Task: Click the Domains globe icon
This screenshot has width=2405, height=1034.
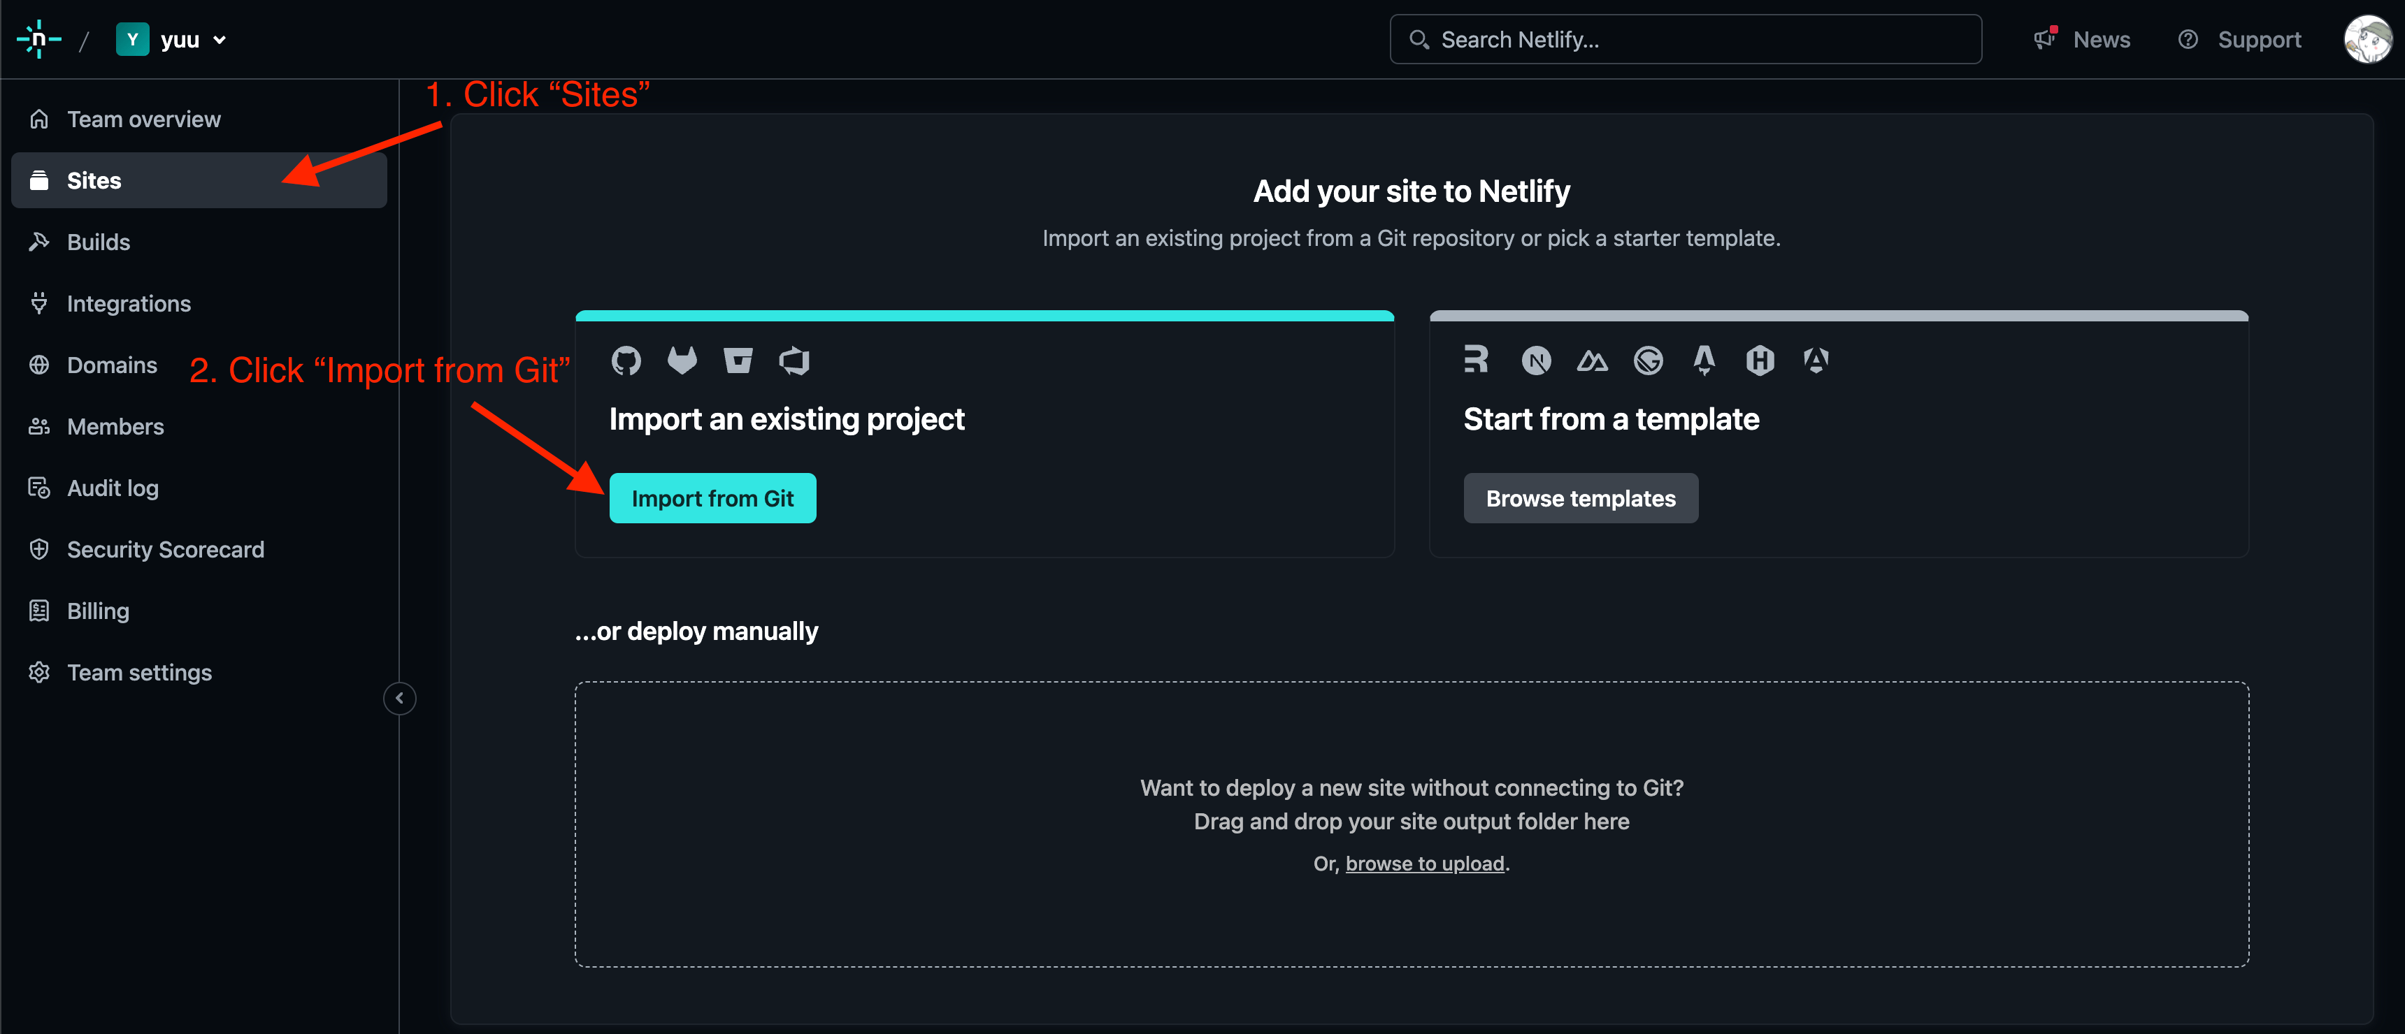Action: click(39, 365)
